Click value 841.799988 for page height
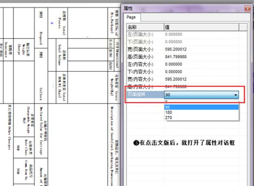 (176, 56)
